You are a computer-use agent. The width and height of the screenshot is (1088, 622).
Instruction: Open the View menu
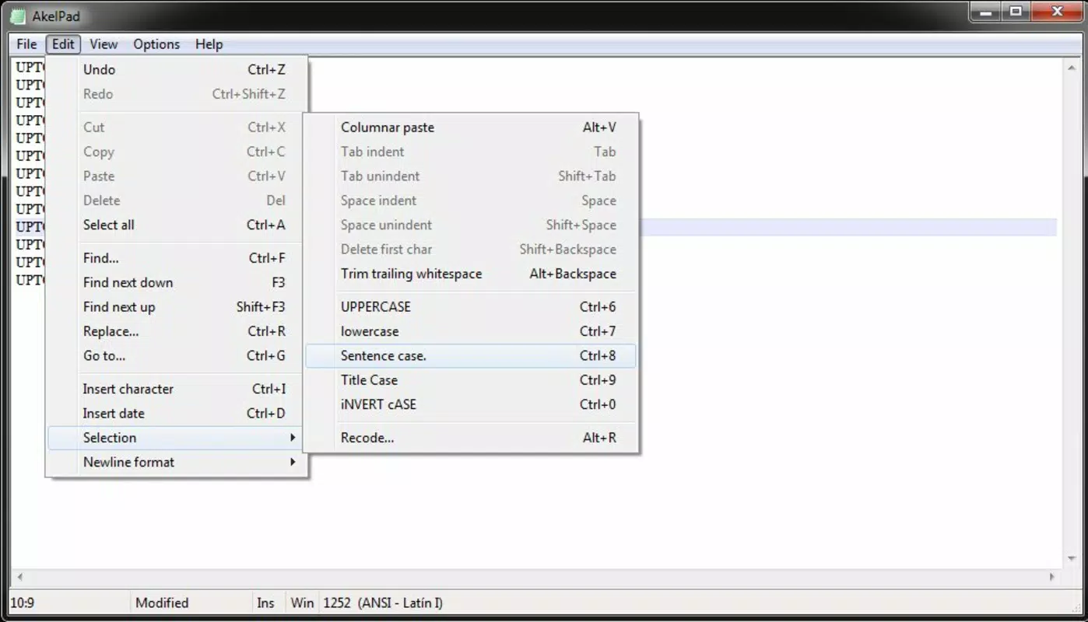[x=104, y=44]
